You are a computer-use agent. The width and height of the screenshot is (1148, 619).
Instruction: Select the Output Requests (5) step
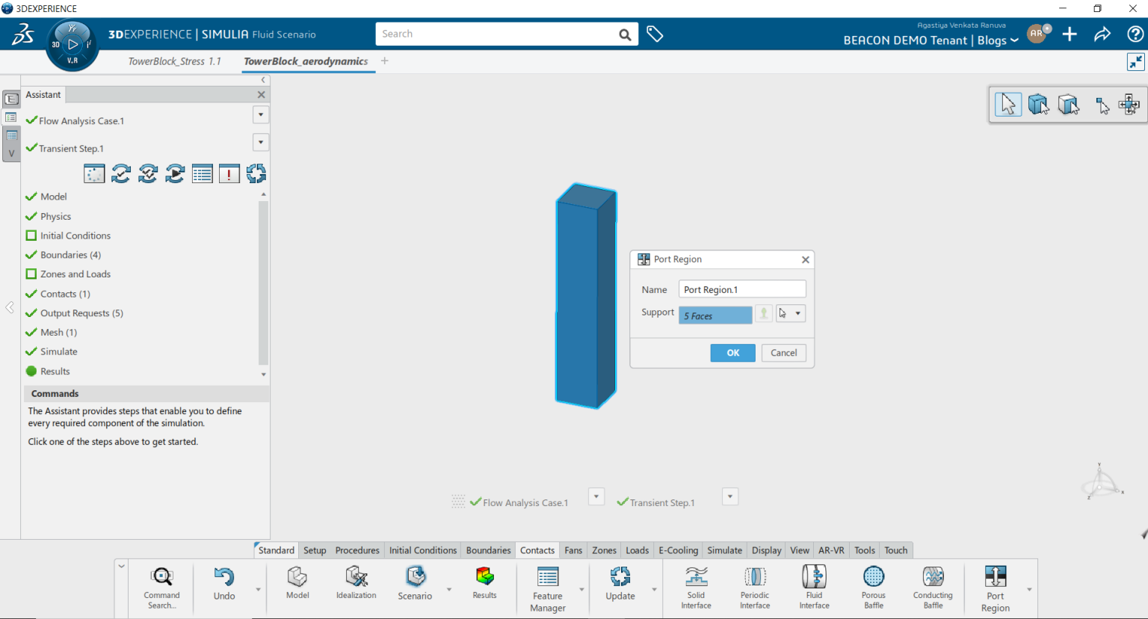coord(74,313)
